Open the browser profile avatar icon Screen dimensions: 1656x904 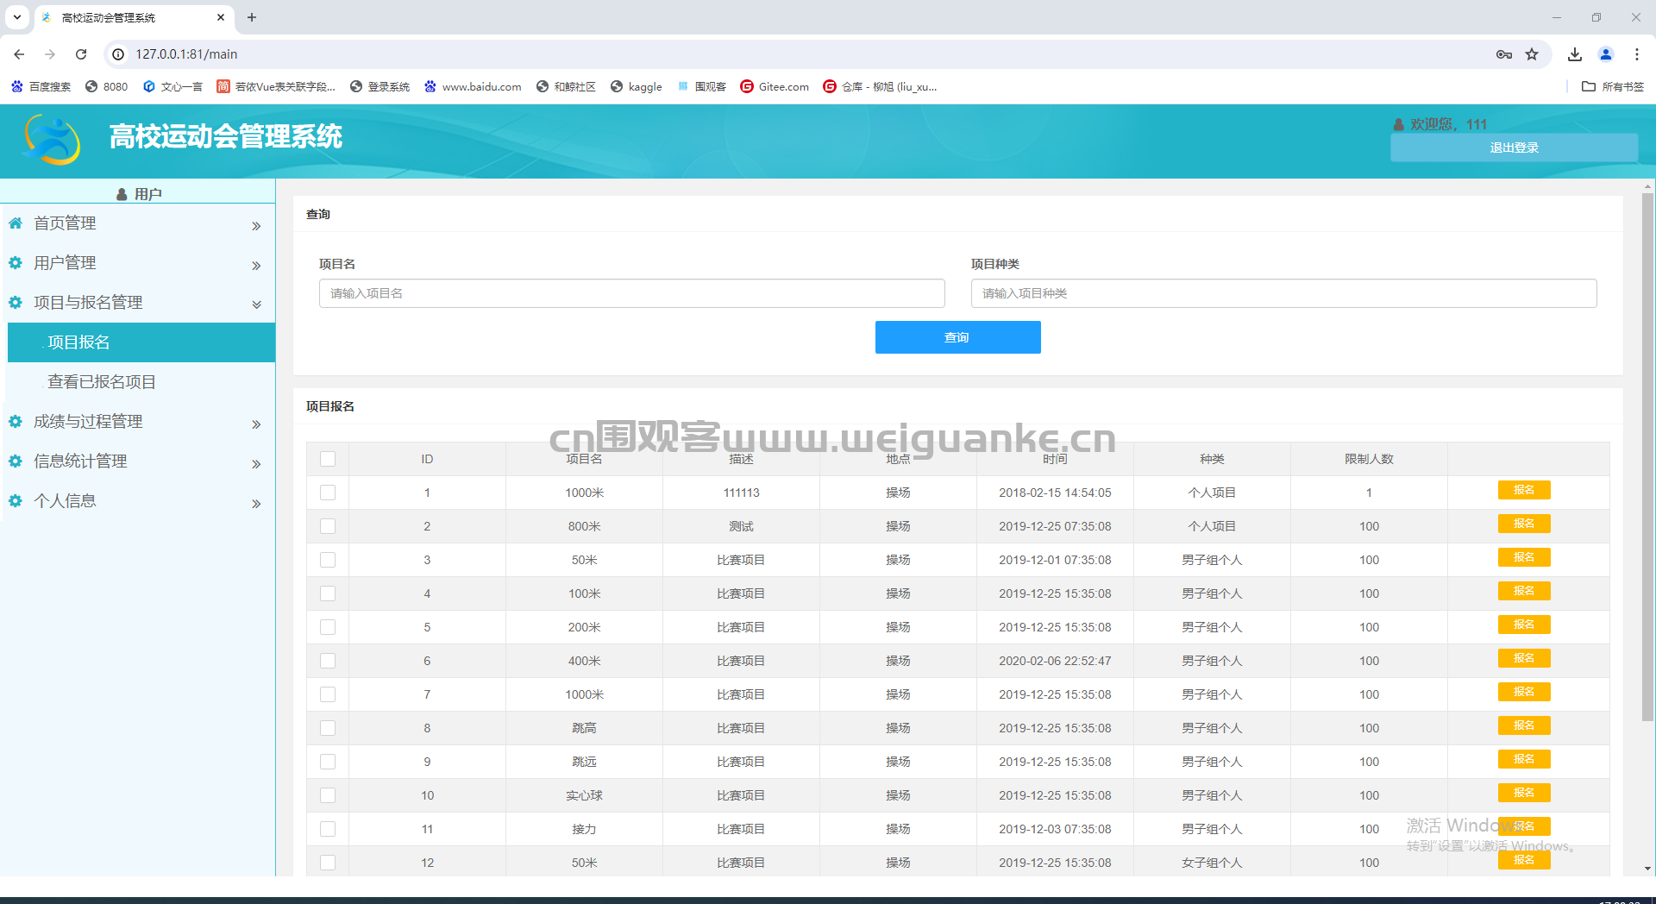click(1606, 53)
